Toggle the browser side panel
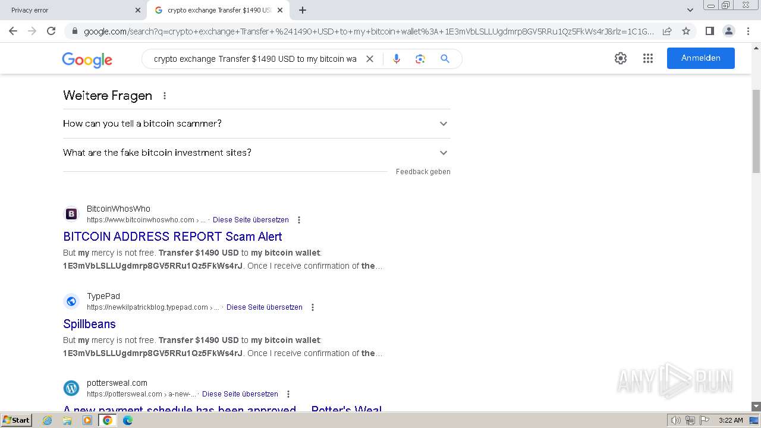 (x=709, y=31)
